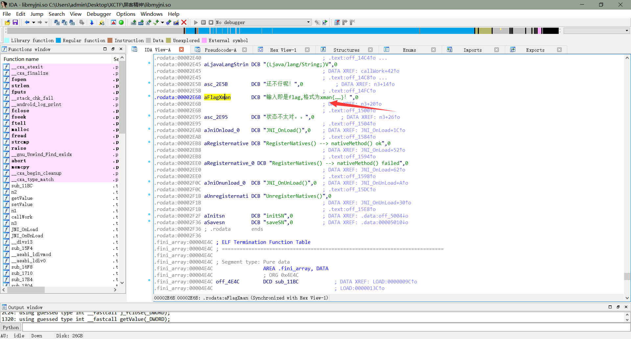The width and height of the screenshot is (631, 339).
Task: Click the red X delete icon
Action: pos(184,22)
